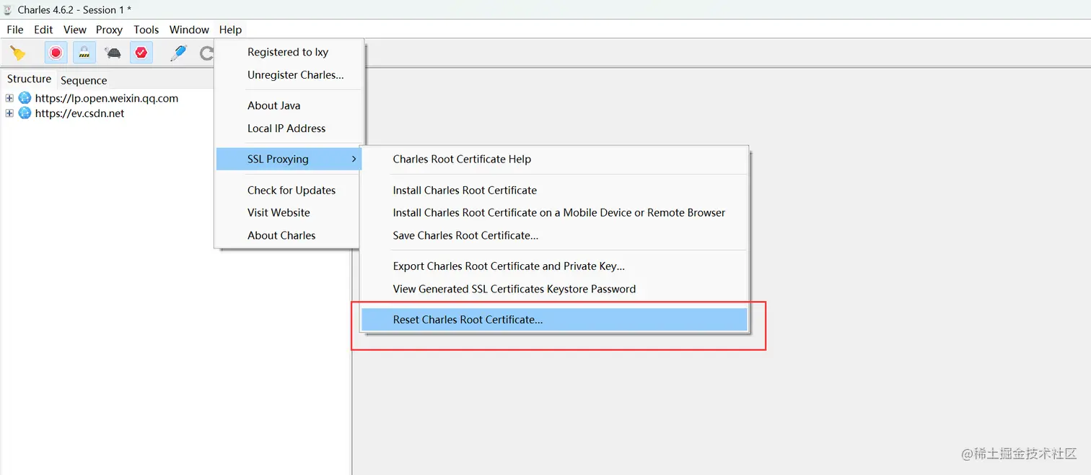Open the Window menu
Image resolution: width=1091 pixels, height=475 pixels.
pyautogui.click(x=189, y=30)
